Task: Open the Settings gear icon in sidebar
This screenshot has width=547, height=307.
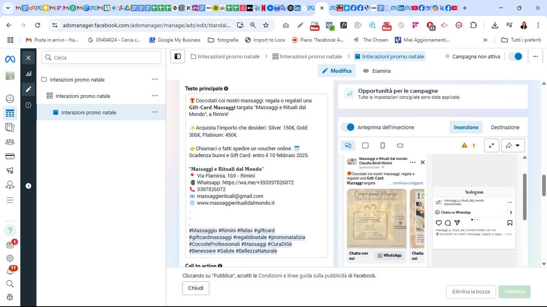Action: tap(10, 258)
